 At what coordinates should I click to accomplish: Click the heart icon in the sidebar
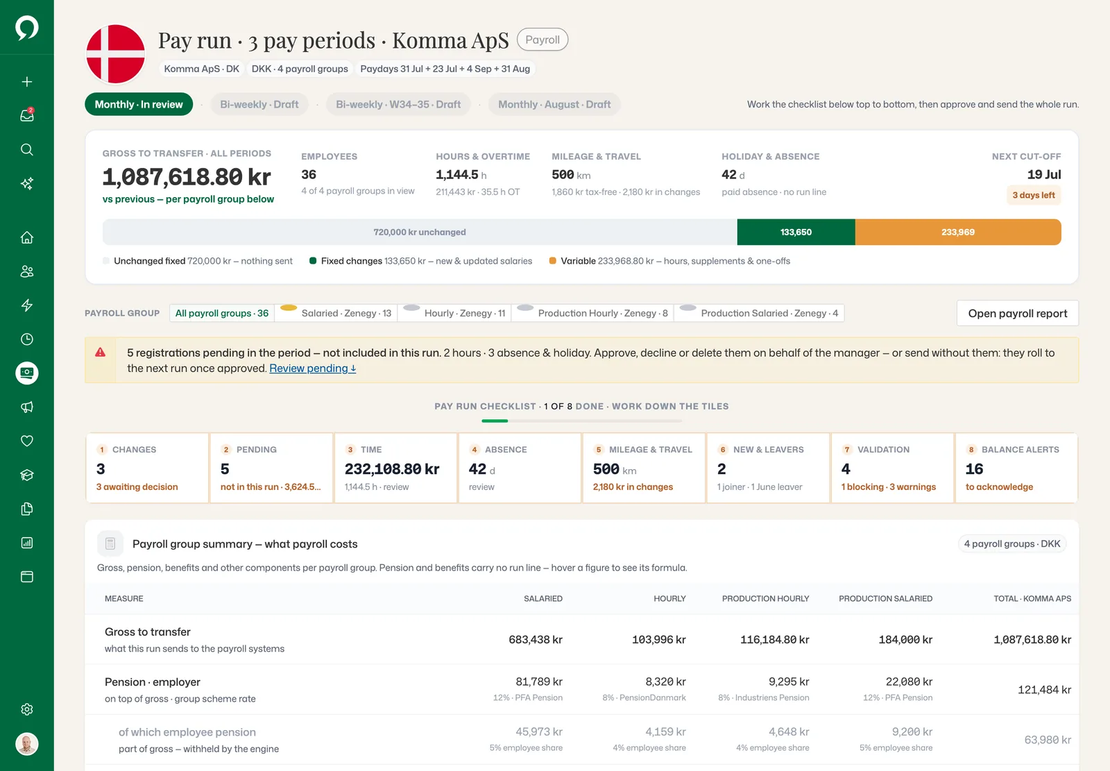(27, 441)
